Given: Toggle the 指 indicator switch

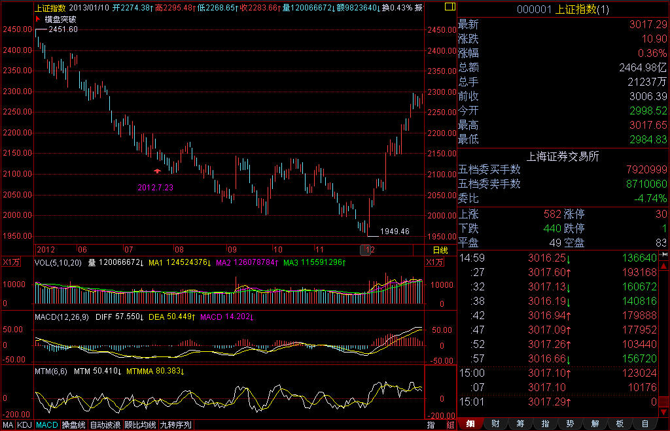Looking at the screenshot, I should coord(431,424).
